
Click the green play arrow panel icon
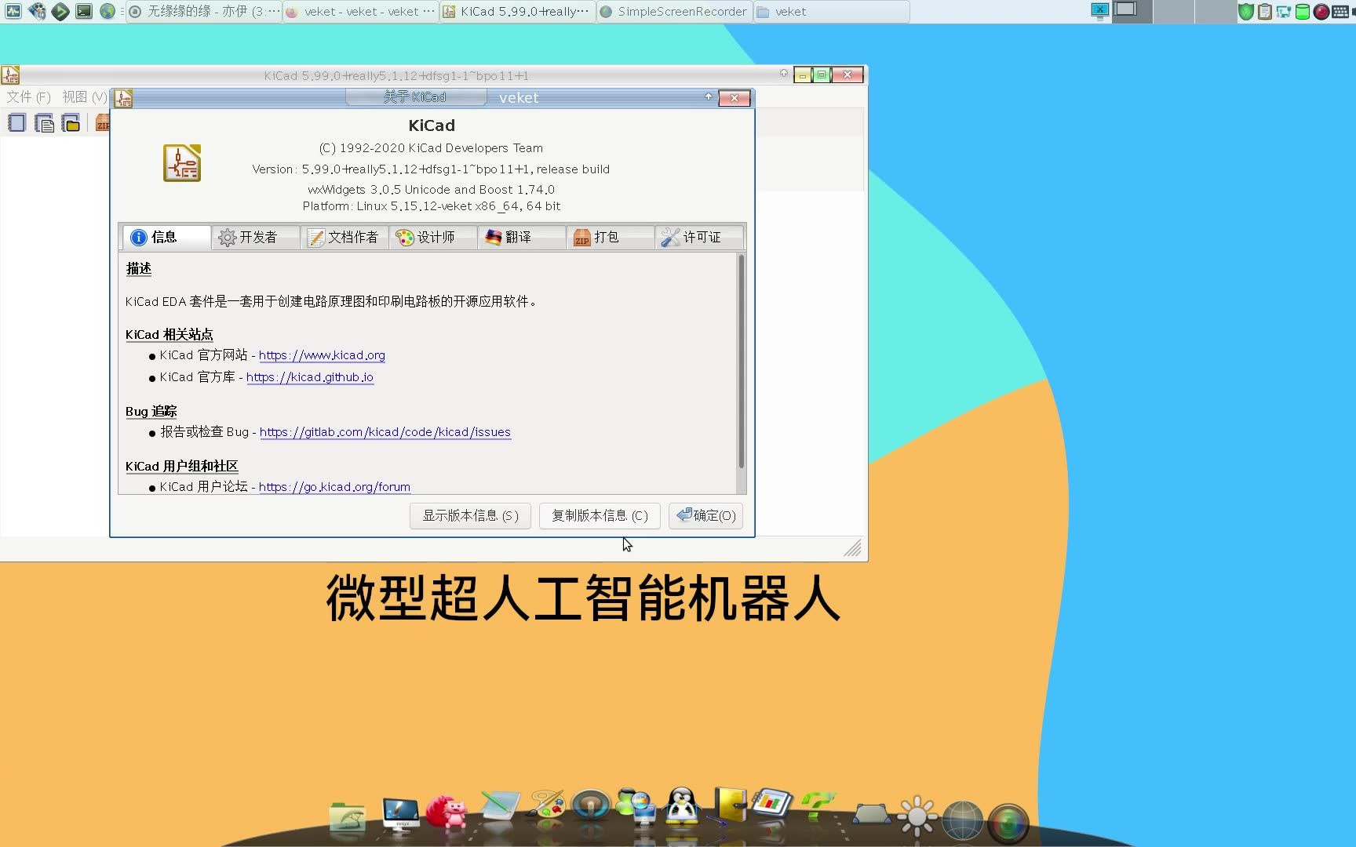pyautogui.click(x=60, y=11)
